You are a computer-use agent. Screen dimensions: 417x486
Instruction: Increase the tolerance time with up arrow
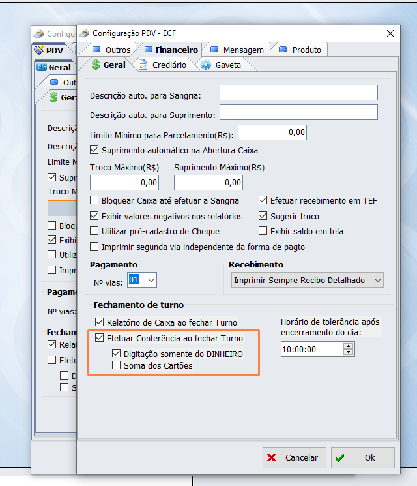tap(349, 346)
